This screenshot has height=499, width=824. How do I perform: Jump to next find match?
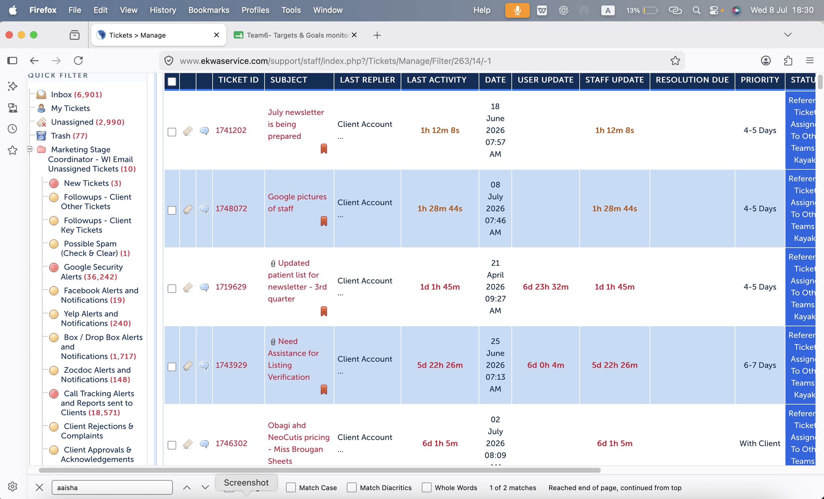click(x=205, y=487)
